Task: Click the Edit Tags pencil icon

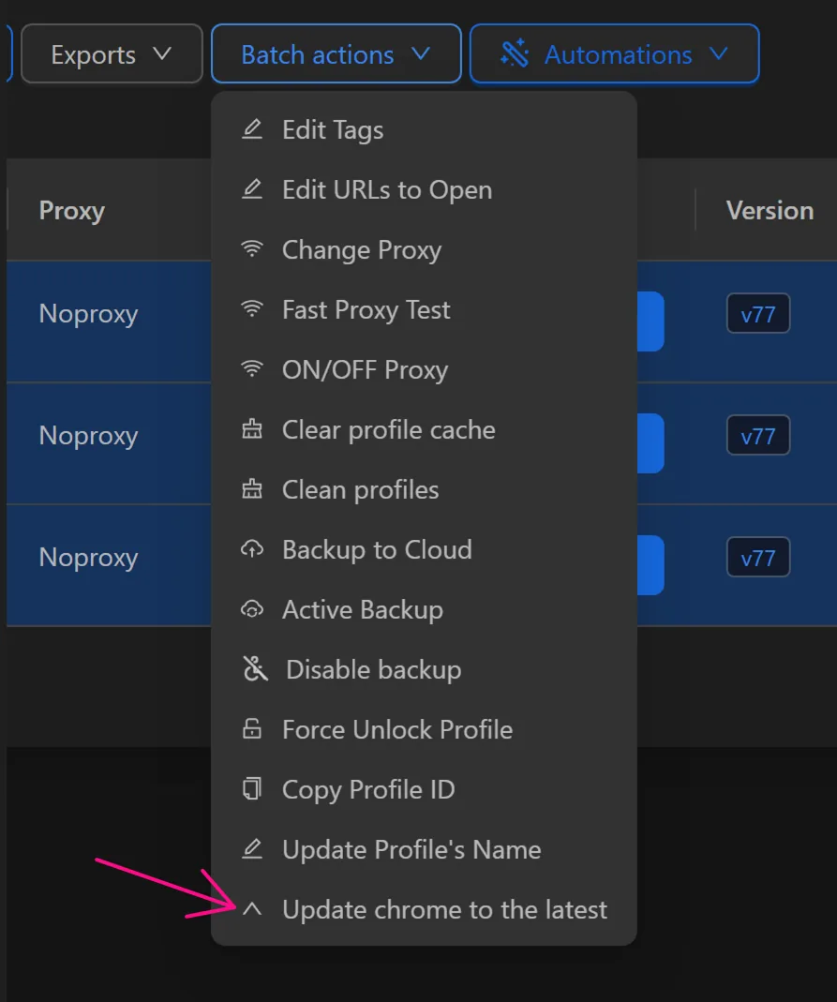Action: point(251,129)
